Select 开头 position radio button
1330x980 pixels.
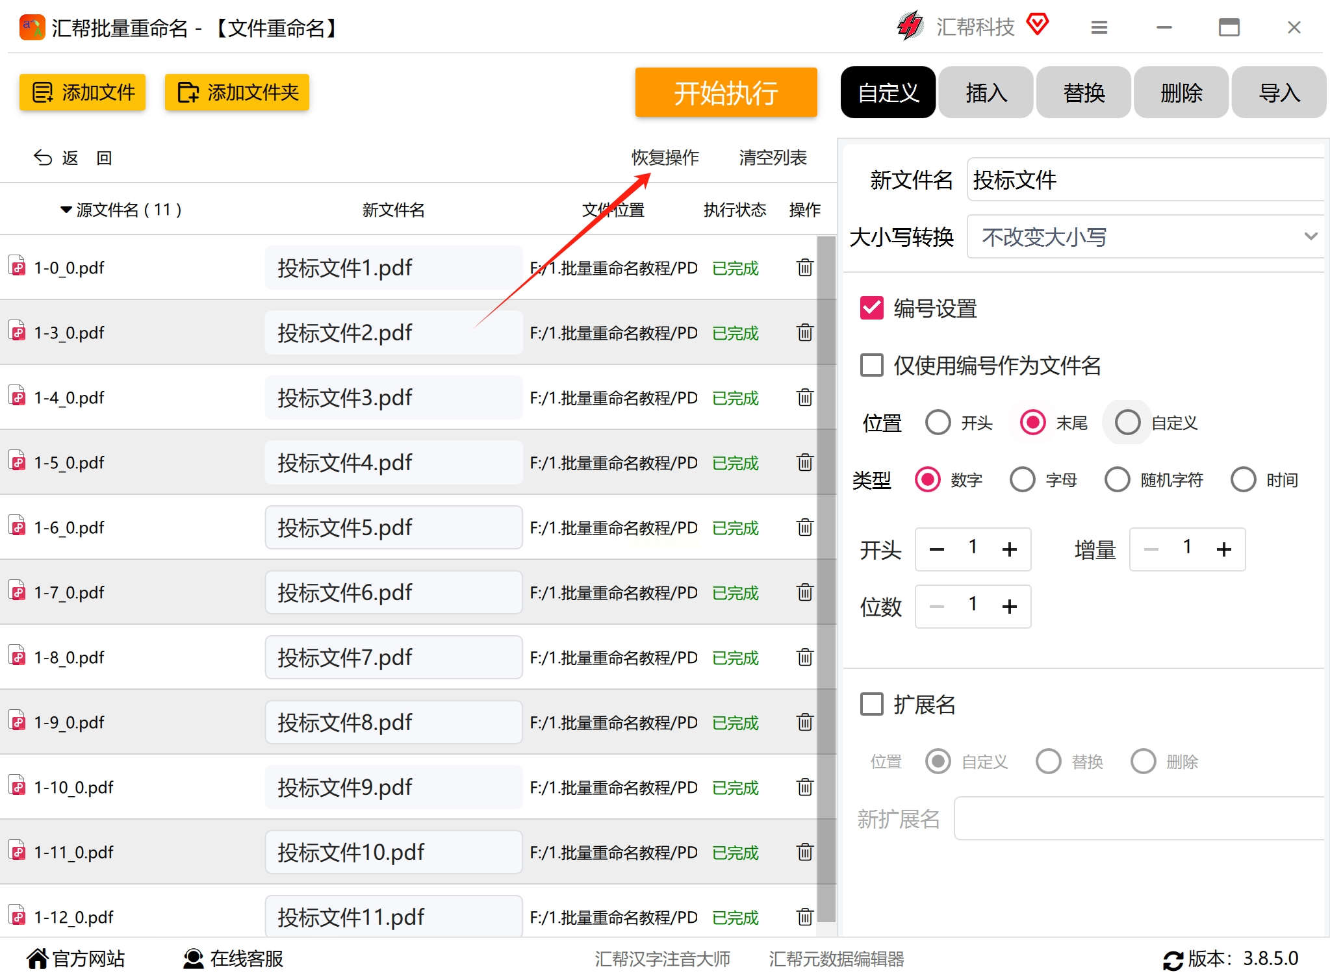tap(938, 423)
